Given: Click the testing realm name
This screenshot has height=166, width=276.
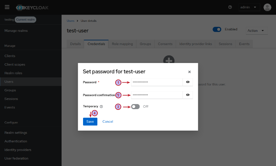Looking at the screenshot, I should pos(9,20).
